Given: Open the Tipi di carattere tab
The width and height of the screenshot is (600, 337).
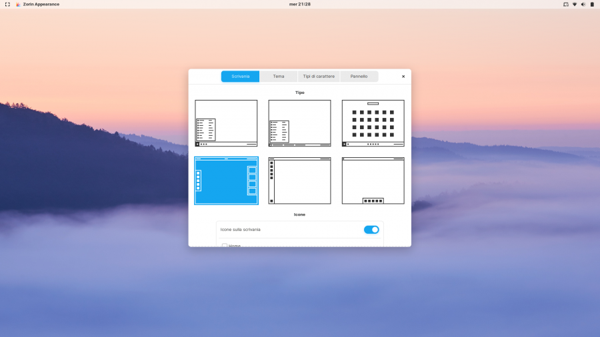Looking at the screenshot, I should coord(319,77).
